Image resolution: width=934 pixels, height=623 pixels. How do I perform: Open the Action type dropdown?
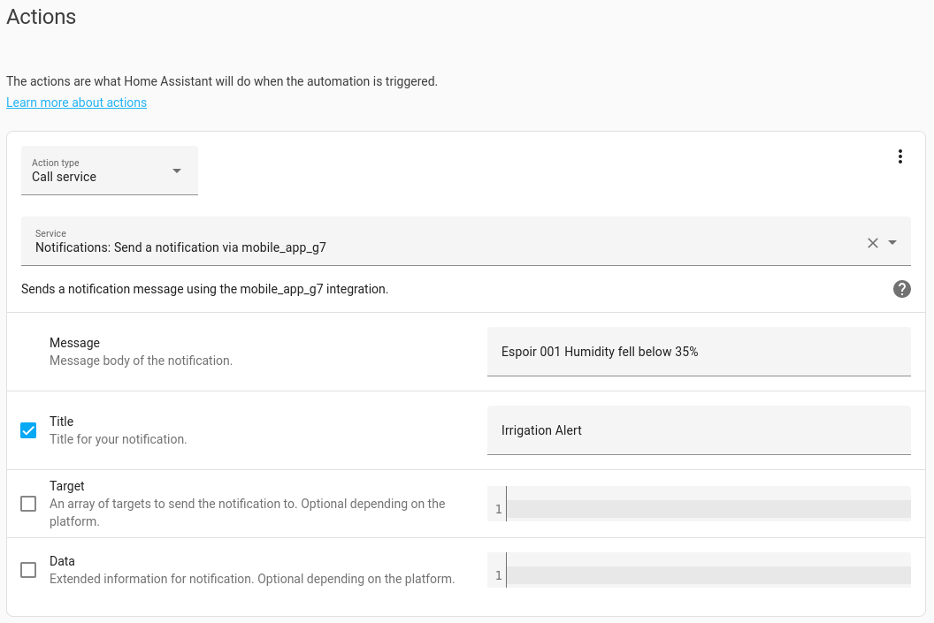(110, 171)
